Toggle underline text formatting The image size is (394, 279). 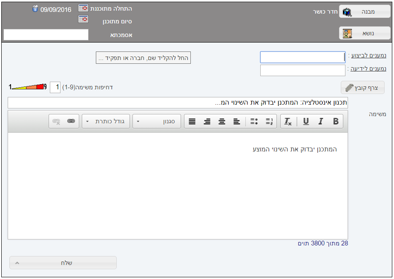pyautogui.click(x=306, y=122)
